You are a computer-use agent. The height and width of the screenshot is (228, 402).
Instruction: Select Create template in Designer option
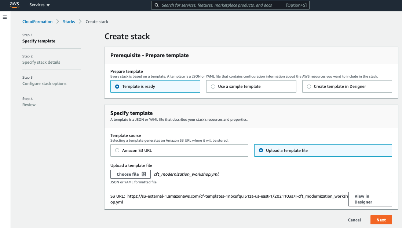(x=347, y=86)
